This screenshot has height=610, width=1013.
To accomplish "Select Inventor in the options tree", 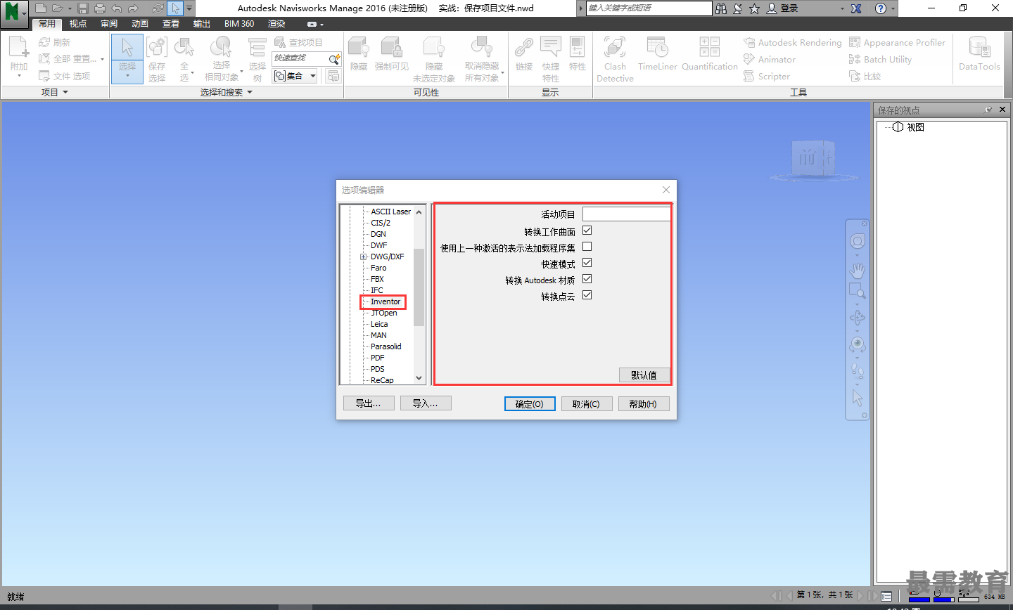I will [386, 301].
